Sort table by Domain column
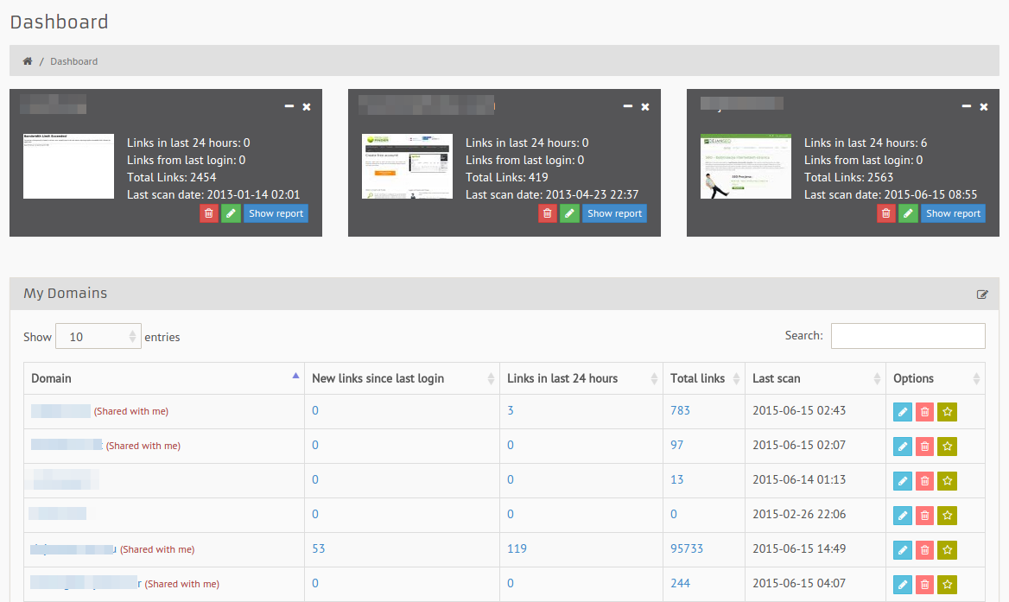The width and height of the screenshot is (1009, 602). click(x=164, y=378)
